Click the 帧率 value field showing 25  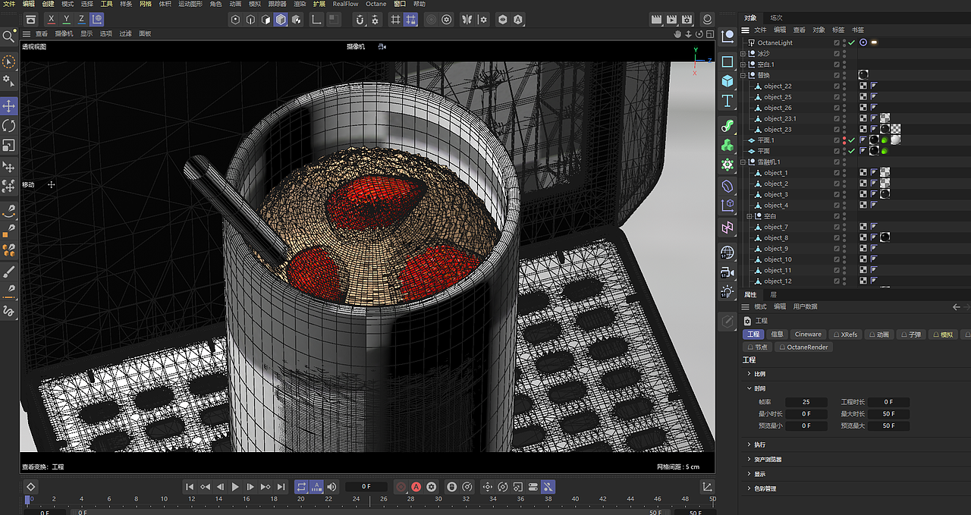(806, 402)
